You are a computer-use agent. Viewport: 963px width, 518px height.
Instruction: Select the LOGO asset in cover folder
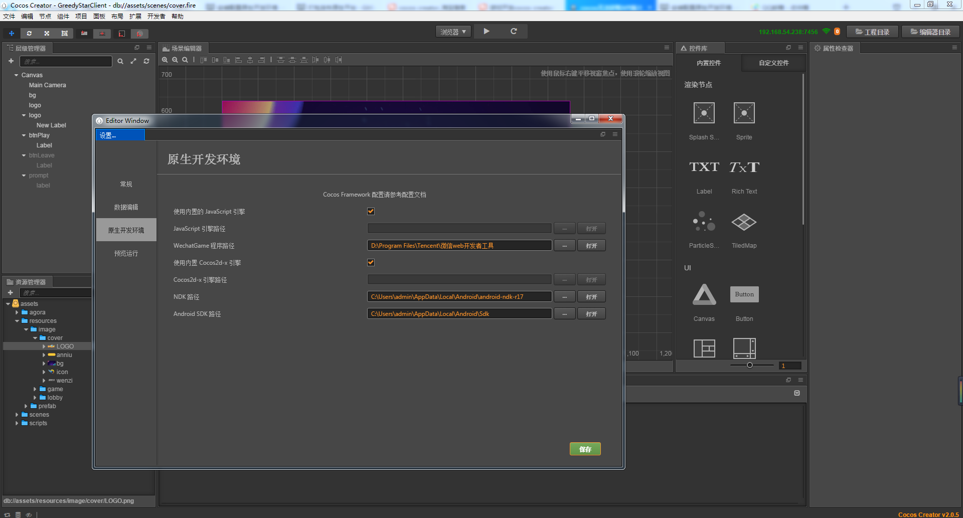tap(65, 347)
